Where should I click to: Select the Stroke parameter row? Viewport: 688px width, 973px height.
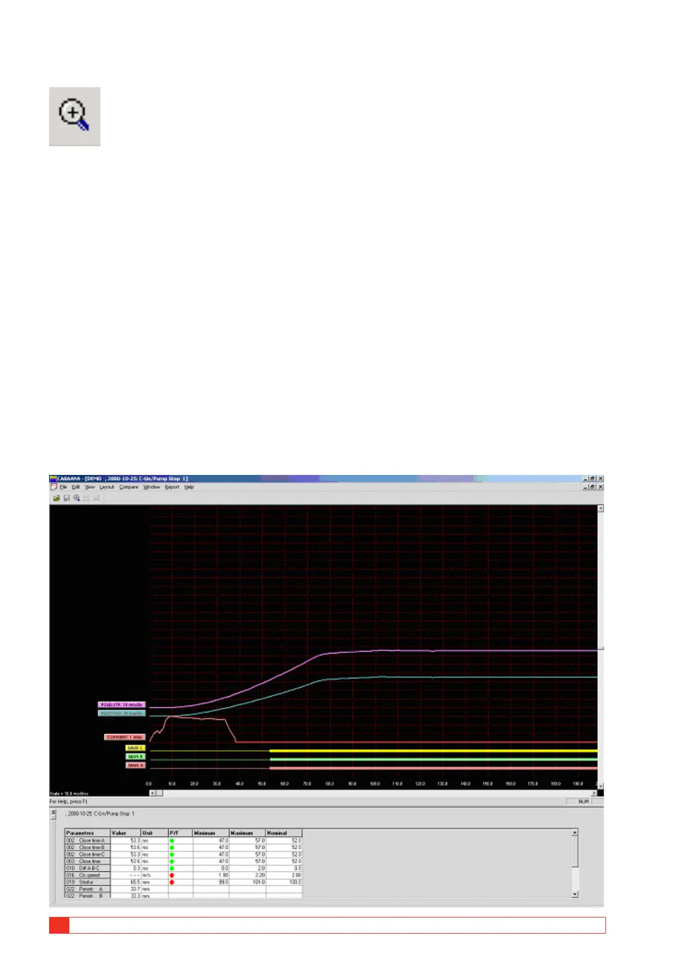pos(183,882)
